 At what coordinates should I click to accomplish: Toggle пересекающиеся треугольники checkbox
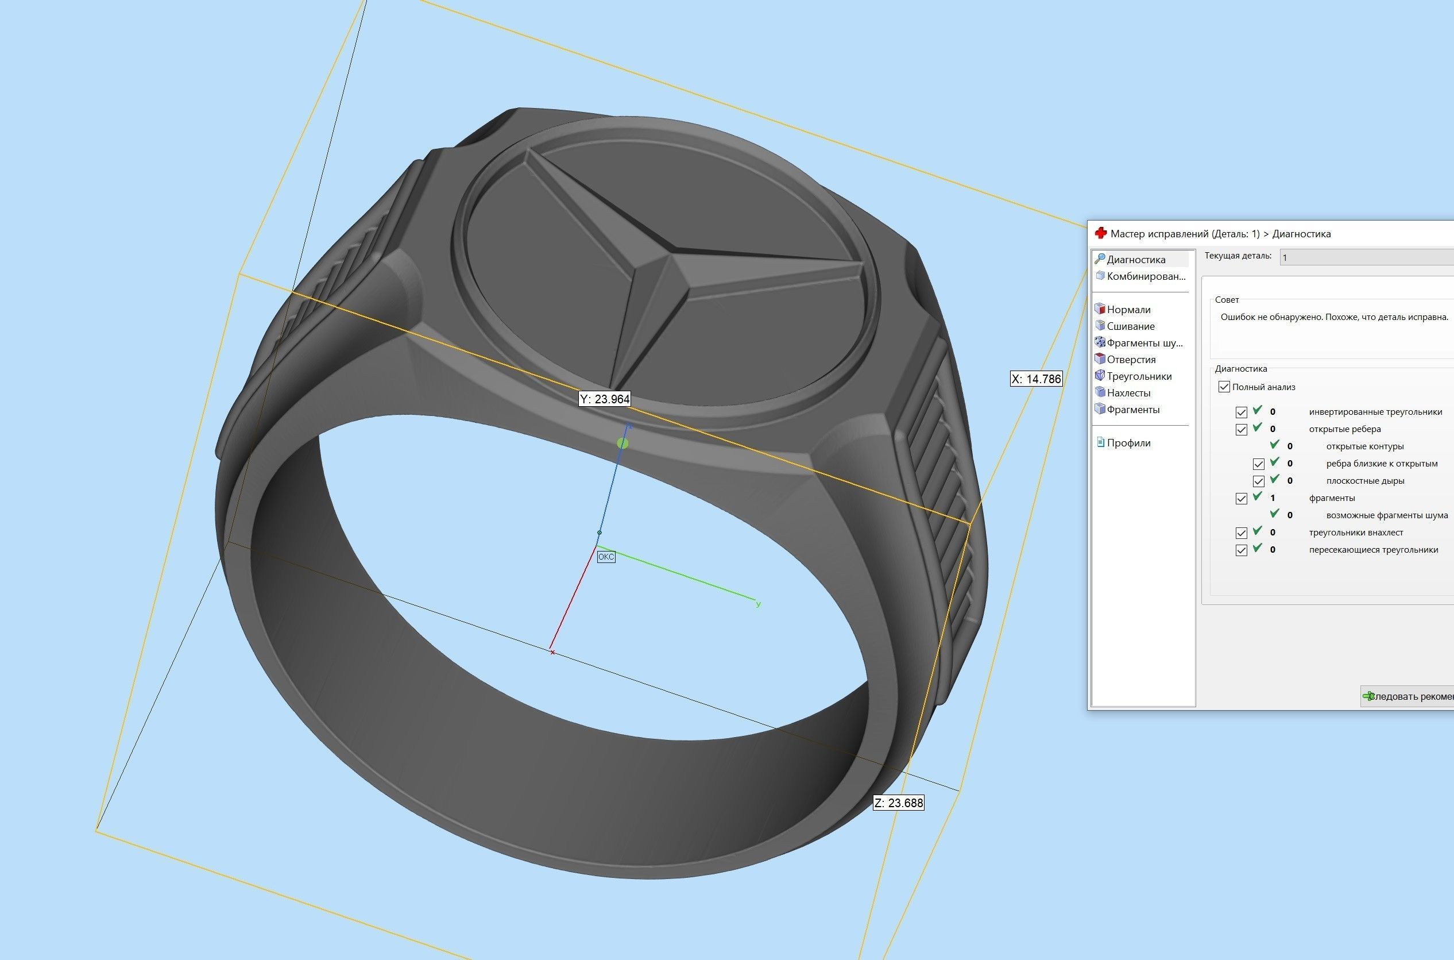point(1241,550)
